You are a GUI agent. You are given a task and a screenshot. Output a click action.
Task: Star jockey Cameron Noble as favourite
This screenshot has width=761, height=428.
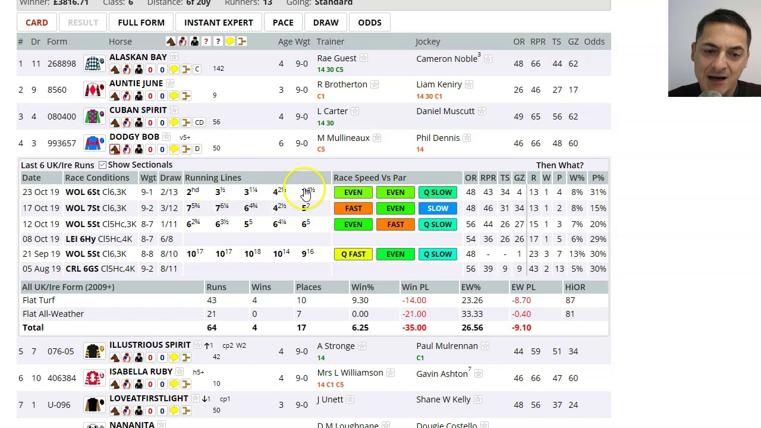coord(488,59)
